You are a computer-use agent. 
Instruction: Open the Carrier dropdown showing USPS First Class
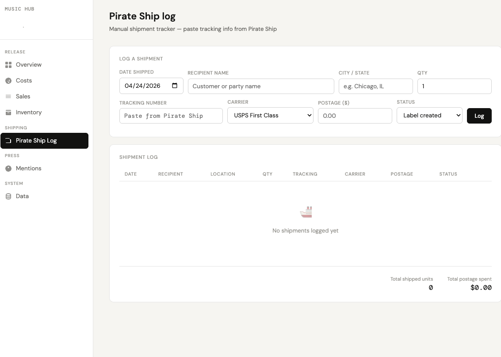click(x=270, y=116)
